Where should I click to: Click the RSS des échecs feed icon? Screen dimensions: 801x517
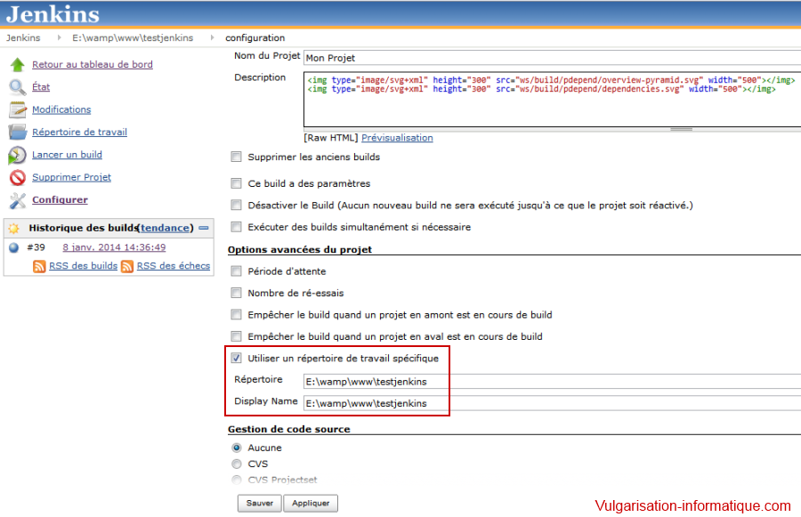click(127, 266)
